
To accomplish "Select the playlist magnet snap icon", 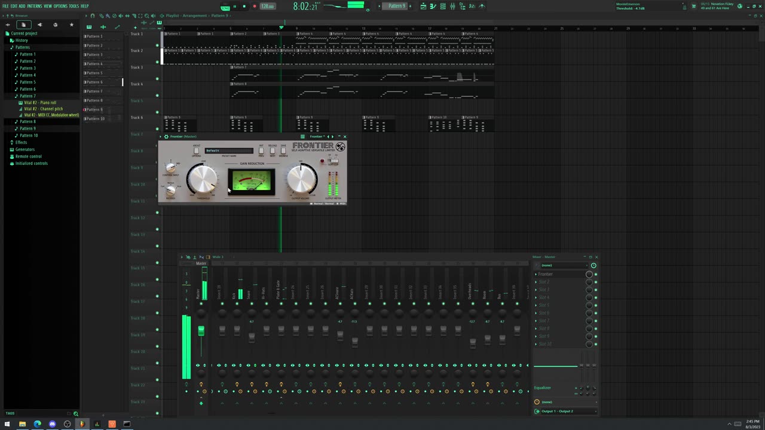I will click(92, 16).
